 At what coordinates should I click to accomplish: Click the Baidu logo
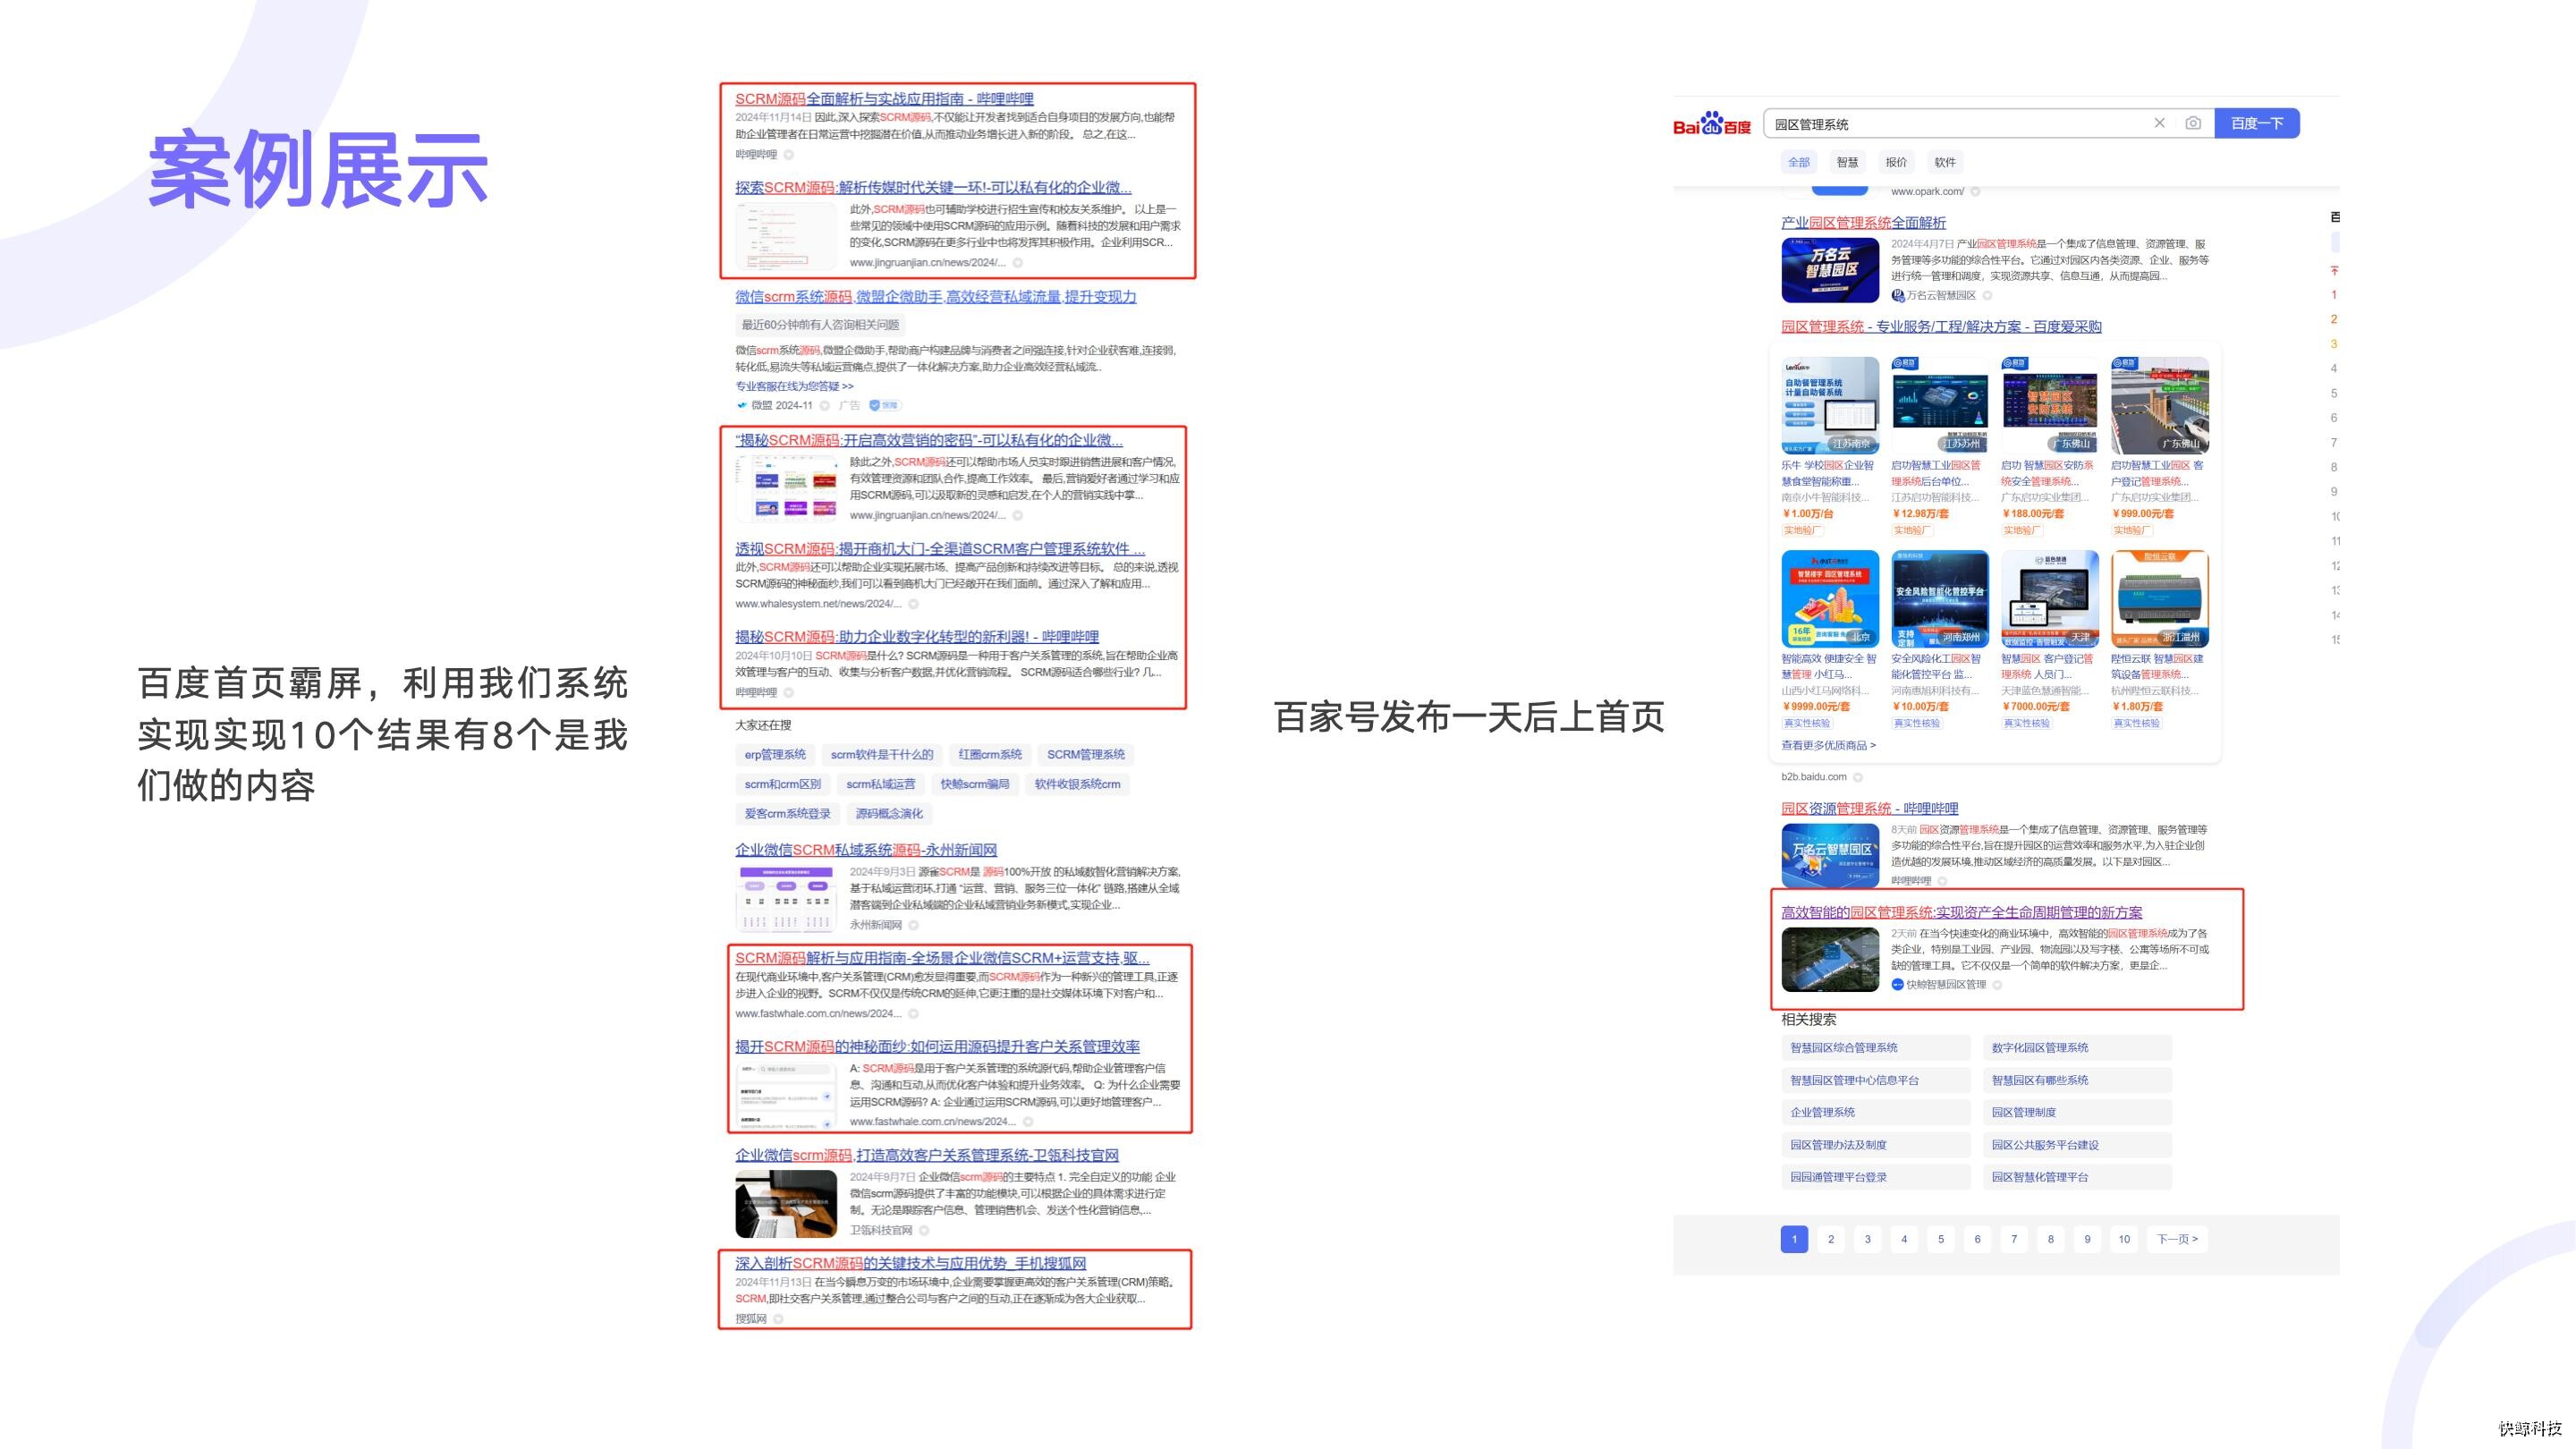(1712, 124)
